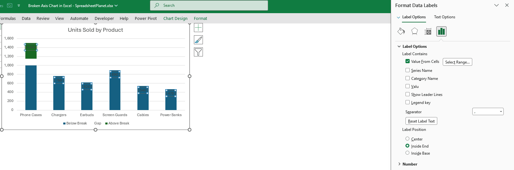Click the Chart Elements plus button
The width and height of the screenshot is (514, 170).
[x=198, y=28]
